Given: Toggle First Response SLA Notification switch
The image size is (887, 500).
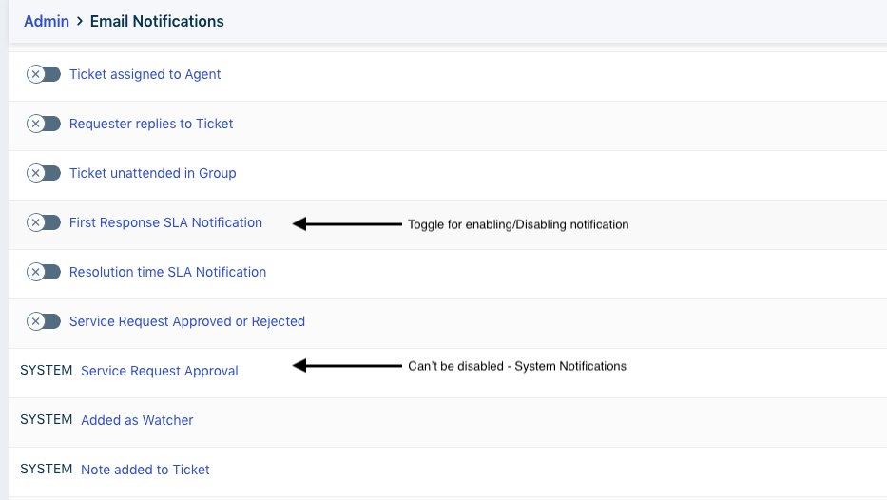Looking at the screenshot, I should (44, 222).
